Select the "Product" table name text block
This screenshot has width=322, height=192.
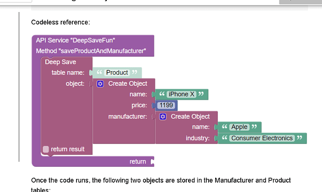click(117, 72)
